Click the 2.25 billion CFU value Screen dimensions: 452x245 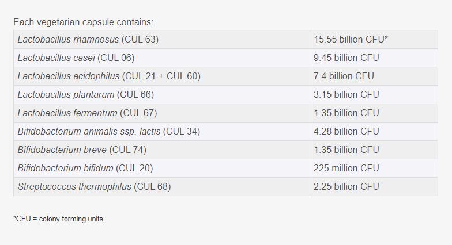[x=346, y=187]
